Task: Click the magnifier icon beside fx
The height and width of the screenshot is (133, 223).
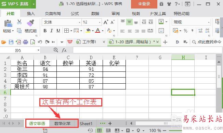Action: (56, 50)
